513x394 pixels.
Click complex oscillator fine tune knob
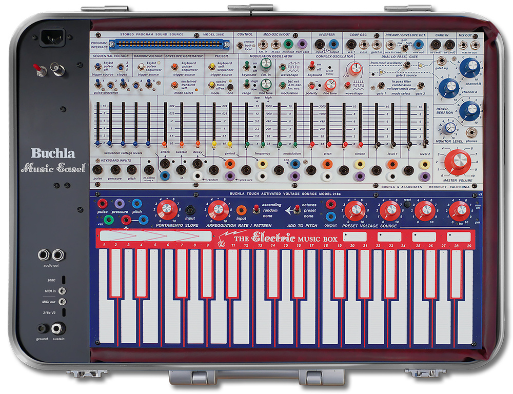[x=330, y=85]
